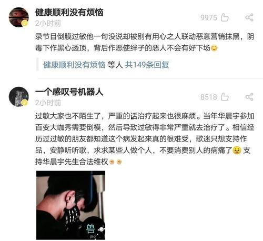Viewport: 263px width, 241px height.
Task: Click the 9975 like count
Action: point(209,17)
